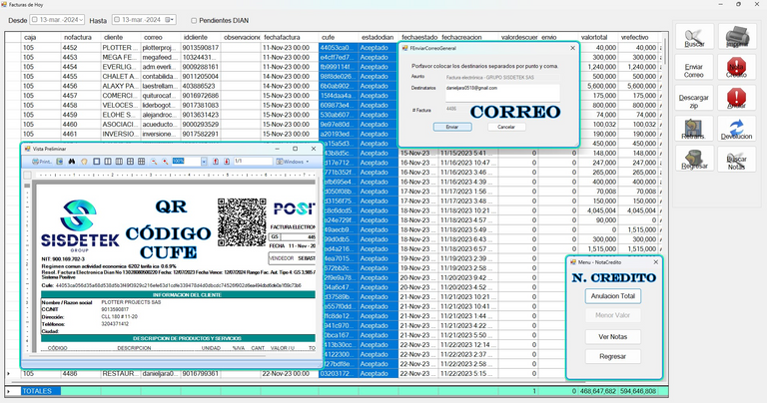Screen dimensions: 767x403
Task: Choose six-page layout in preview toolbar
Action: pos(142,162)
